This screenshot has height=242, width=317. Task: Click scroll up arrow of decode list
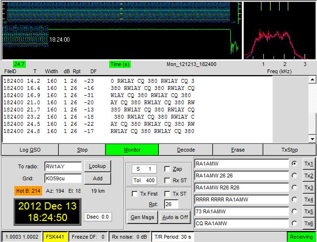click(312, 80)
